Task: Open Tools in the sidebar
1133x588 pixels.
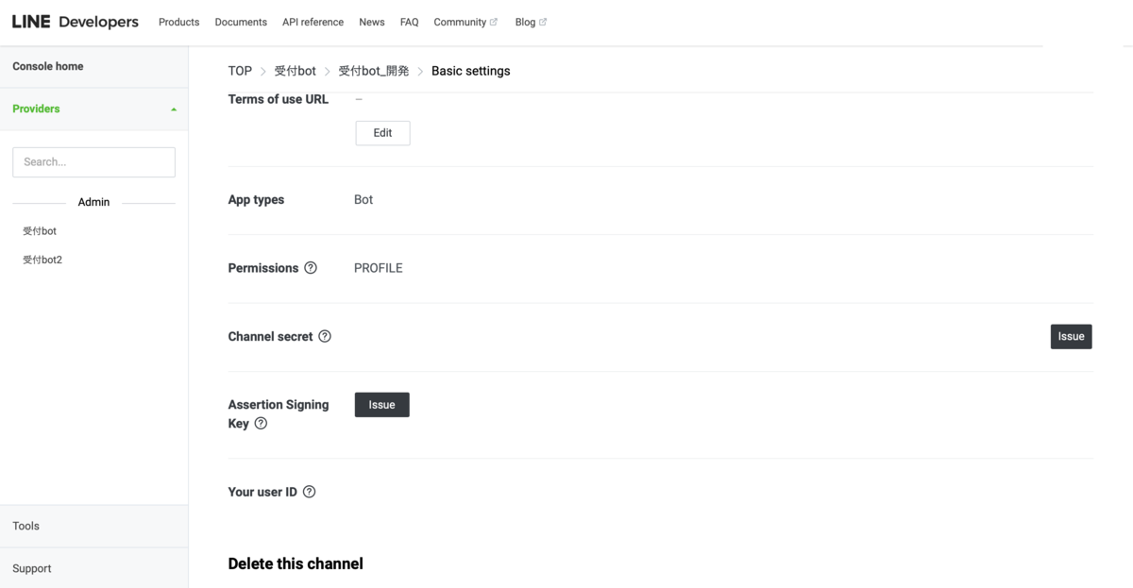Action: pyautogui.click(x=94, y=526)
